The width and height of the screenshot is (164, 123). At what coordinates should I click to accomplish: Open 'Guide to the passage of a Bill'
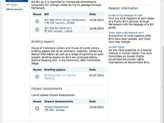point(125,15)
